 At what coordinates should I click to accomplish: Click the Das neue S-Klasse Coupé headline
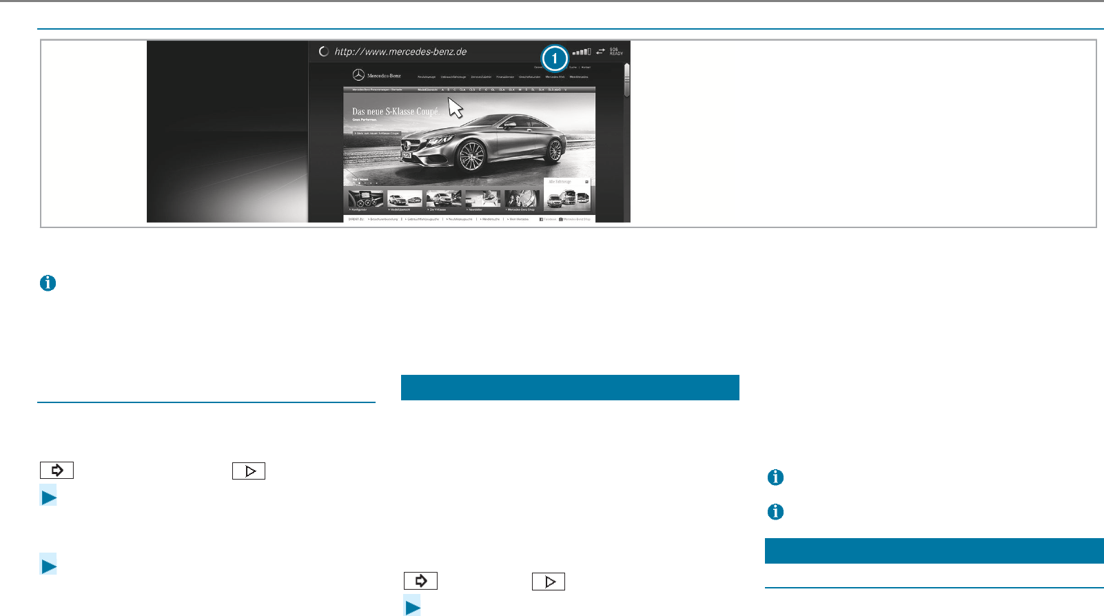tap(396, 111)
